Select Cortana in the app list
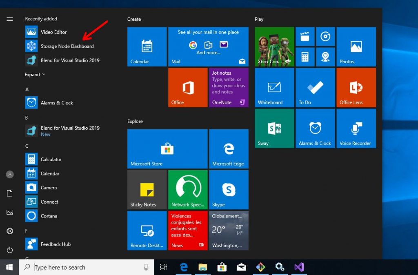Screen dimensions: 418x275 [x=49, y=216]
